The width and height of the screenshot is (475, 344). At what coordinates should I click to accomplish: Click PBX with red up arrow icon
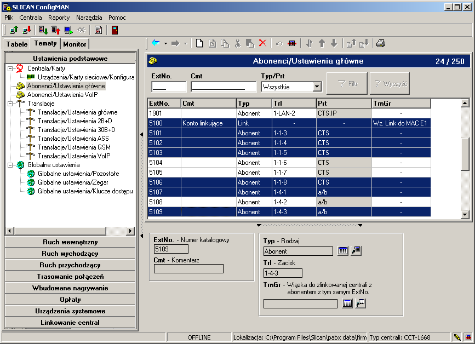[x=56, y=30]
